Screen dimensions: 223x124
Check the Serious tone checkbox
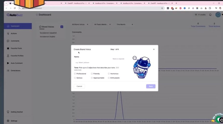[75, 78]
